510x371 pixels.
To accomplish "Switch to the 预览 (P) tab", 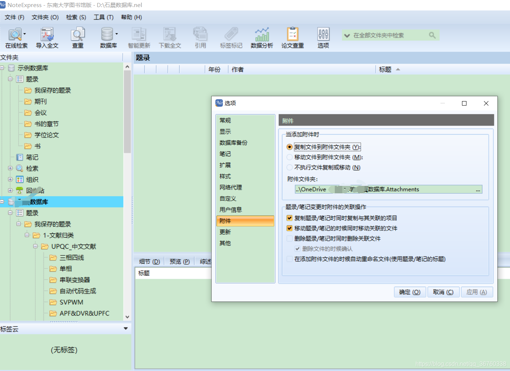I will tap(180, 261).
